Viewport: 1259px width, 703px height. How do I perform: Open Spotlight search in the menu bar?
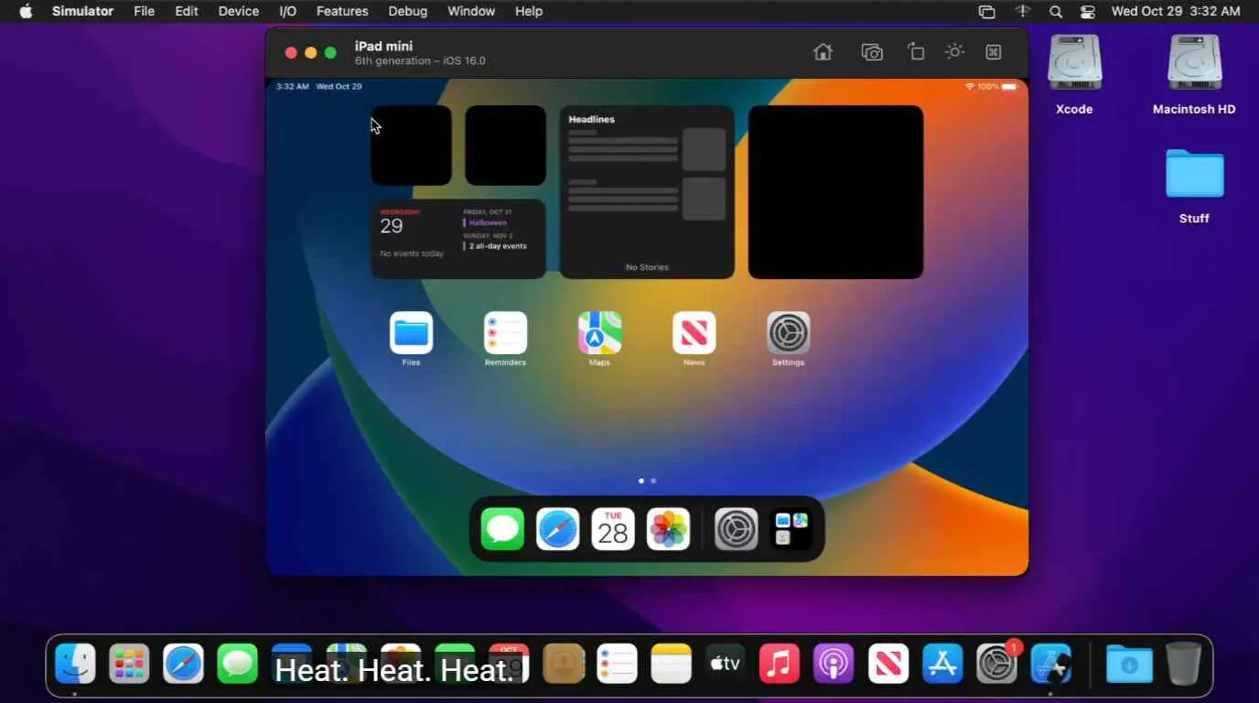(1056, 12)
